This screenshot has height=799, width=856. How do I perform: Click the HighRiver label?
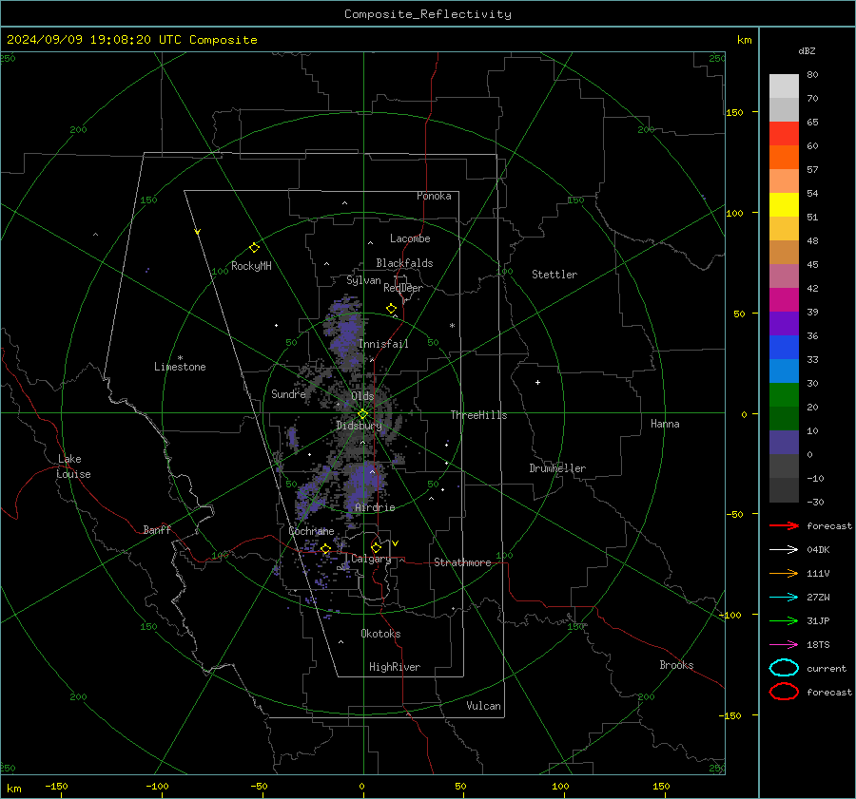[x=395, y=667]
